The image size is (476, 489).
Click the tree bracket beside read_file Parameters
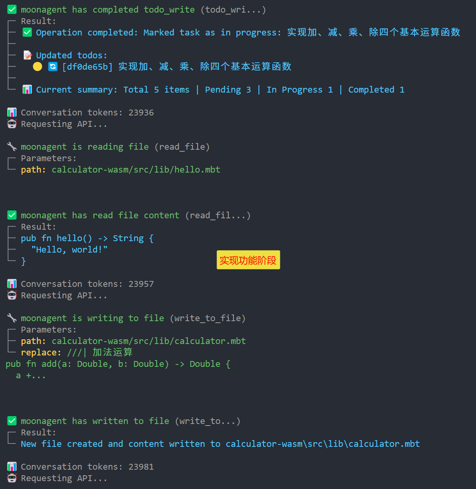point(11,164)
